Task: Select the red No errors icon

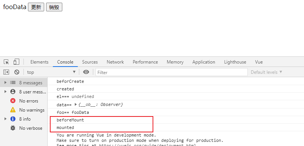Action: [x=13, y=101]
